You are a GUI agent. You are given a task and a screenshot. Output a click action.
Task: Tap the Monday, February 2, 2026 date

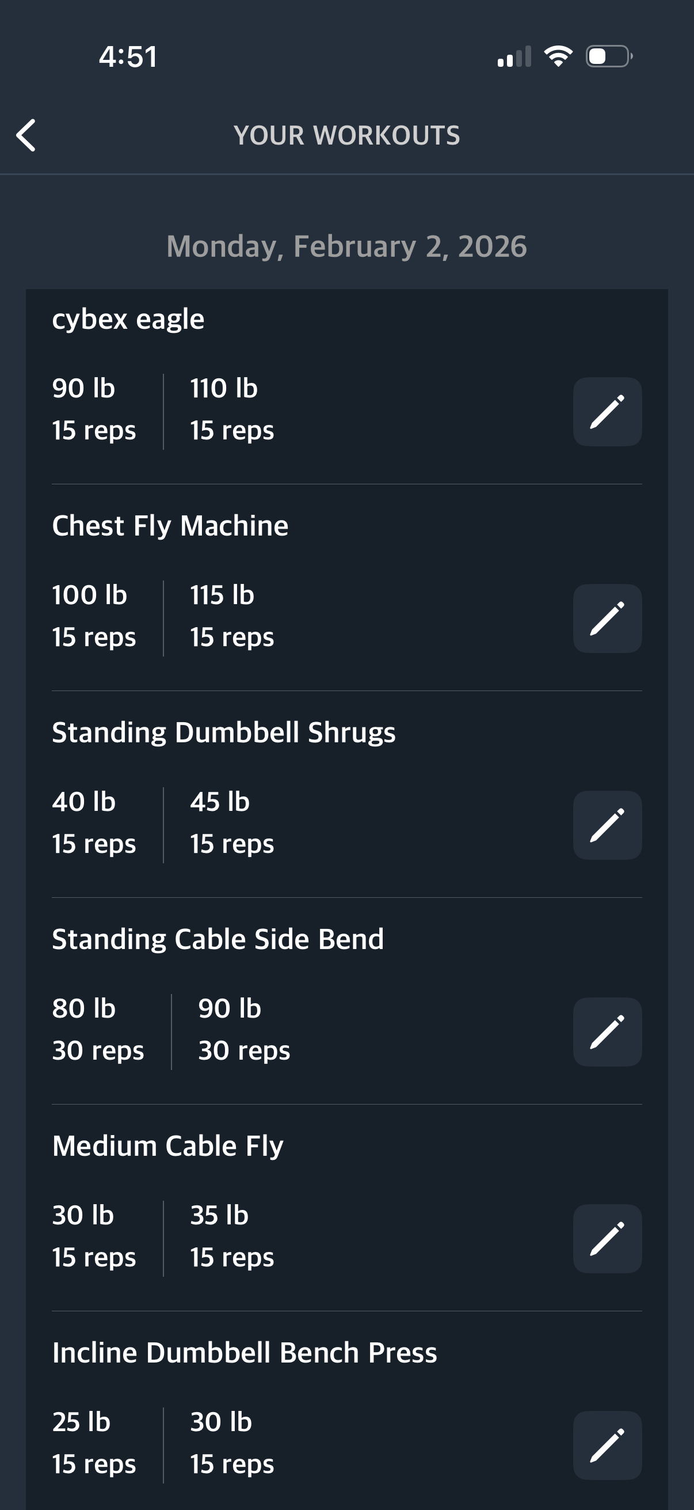[x=346, y=246]
